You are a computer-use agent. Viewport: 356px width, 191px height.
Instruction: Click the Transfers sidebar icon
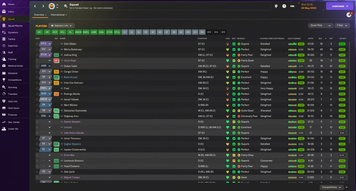pyautogui.click(x=4, y=94)
